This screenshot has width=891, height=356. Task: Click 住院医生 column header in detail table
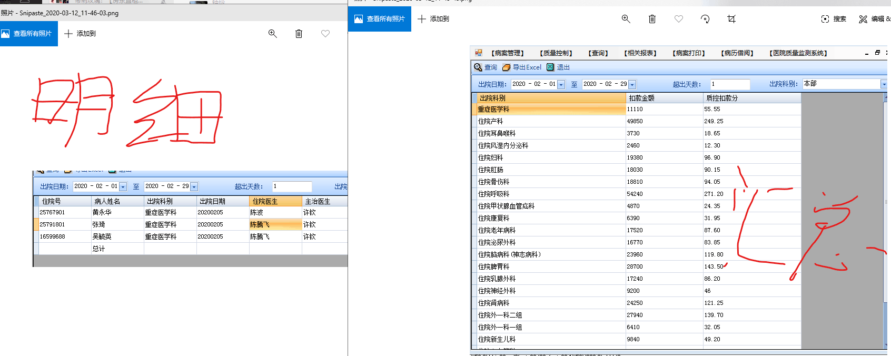coord(275,201)
